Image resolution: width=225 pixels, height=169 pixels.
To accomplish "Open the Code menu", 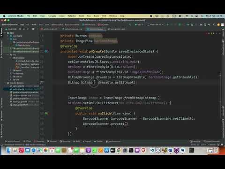I will point(62,16).
